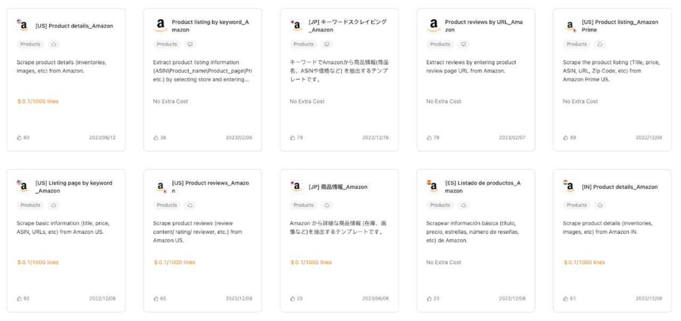
Task: Open [US] Product listing_Amazon Prime title
Action: coord(620,26)
